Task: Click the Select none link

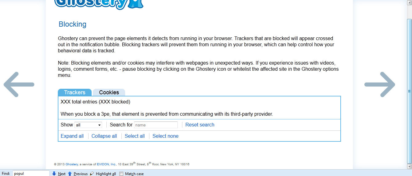Action: click(x=165, y=136)
